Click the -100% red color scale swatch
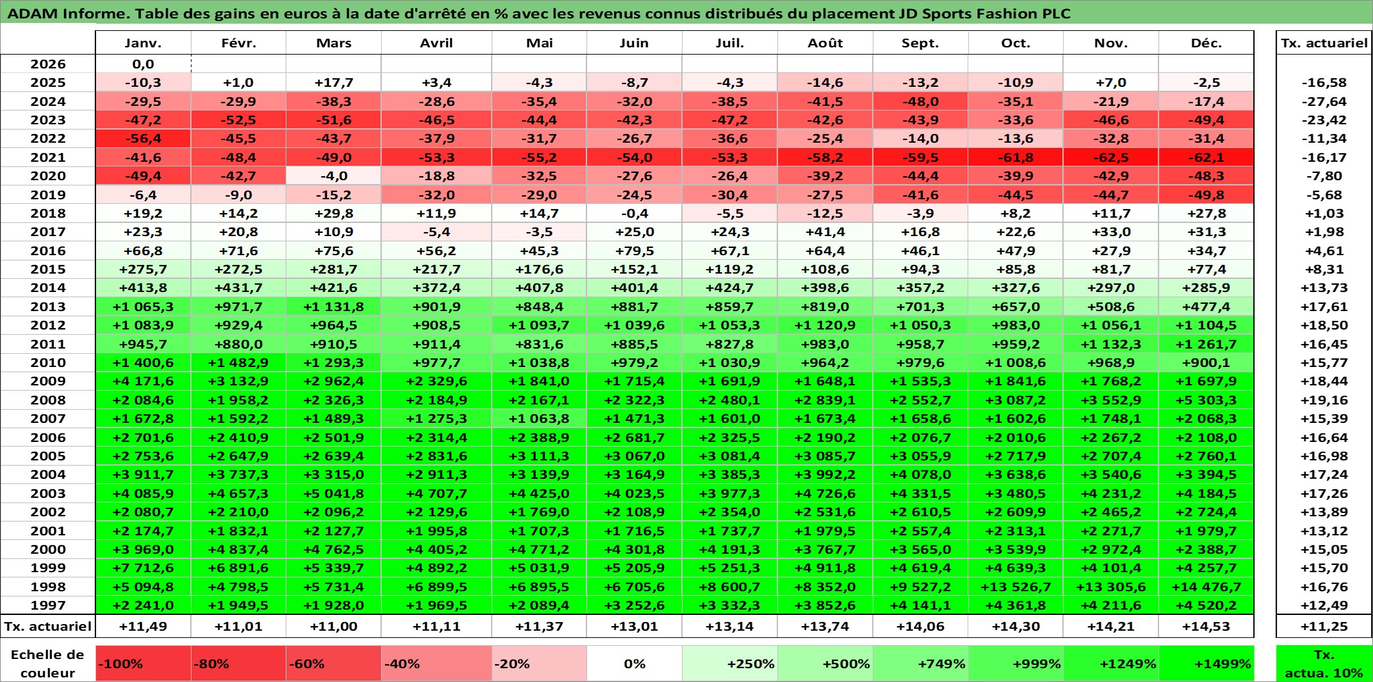1373x682 pixels. [x=143, y=664]
